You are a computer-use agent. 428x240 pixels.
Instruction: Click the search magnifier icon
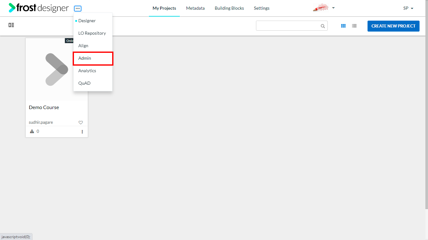(323, 26)
